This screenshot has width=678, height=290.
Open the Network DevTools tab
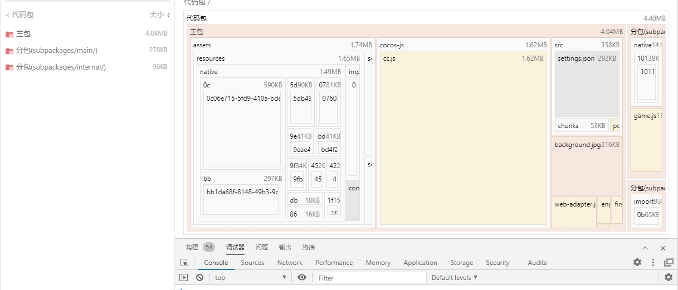pos(290,263)
